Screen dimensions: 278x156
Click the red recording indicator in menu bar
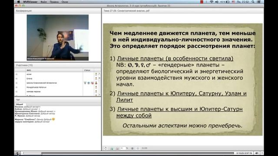click(202, 2)
